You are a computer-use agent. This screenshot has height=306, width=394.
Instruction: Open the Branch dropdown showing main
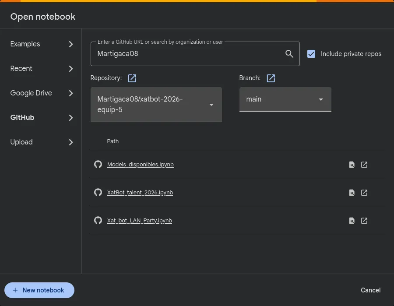pos(285,99)
